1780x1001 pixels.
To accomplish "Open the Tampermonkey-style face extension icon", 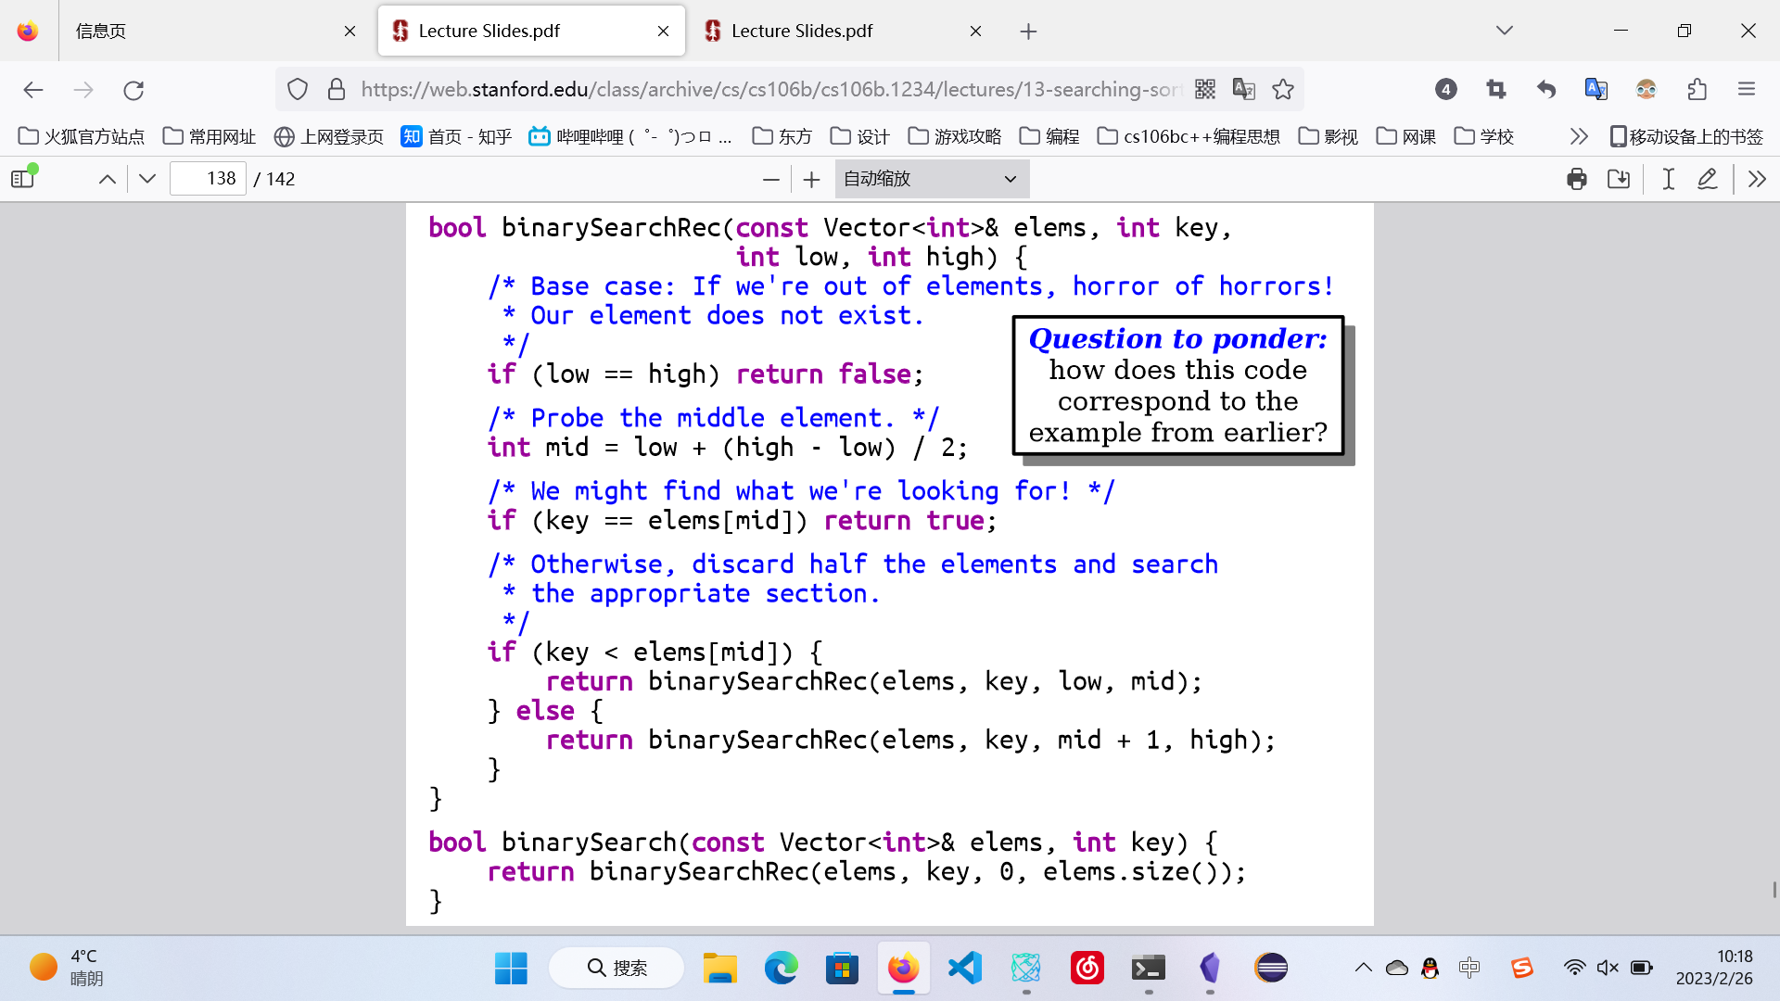I will pos(1646,89).
